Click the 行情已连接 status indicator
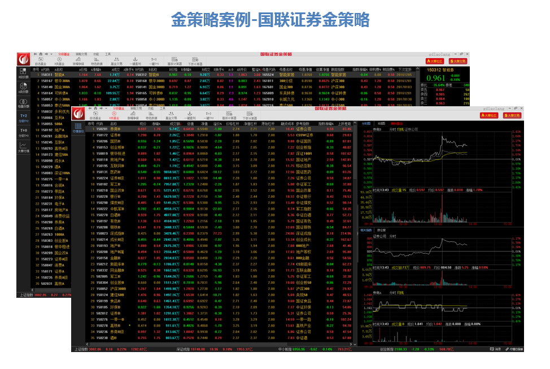The image size is (550, 369). [514, 349]
